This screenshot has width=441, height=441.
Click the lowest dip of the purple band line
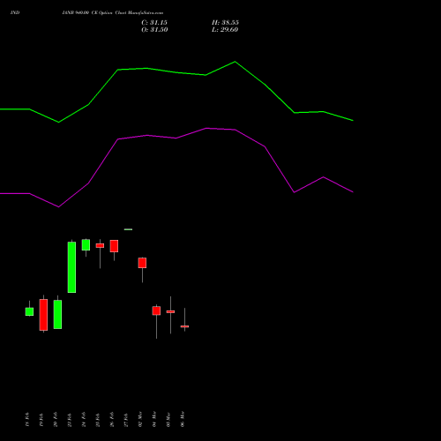coord(58,206)
